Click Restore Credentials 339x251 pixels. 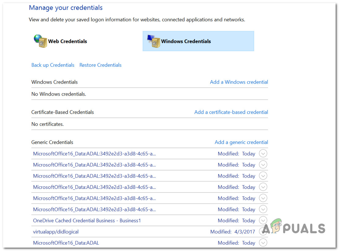pos(100,65)
